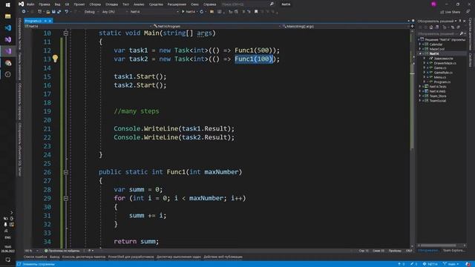Open the Проект menu
The height and width of the screenshot is (267, 475).
(79, 4)
